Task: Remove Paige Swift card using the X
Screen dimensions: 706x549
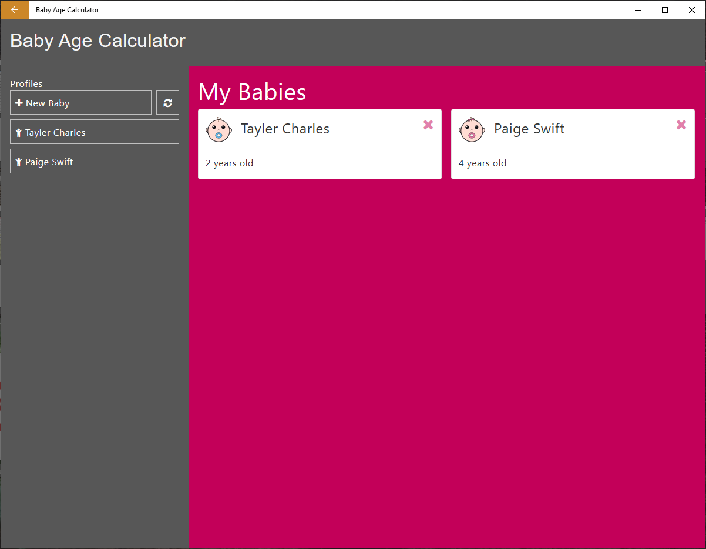Action: (x=681, y=125)
